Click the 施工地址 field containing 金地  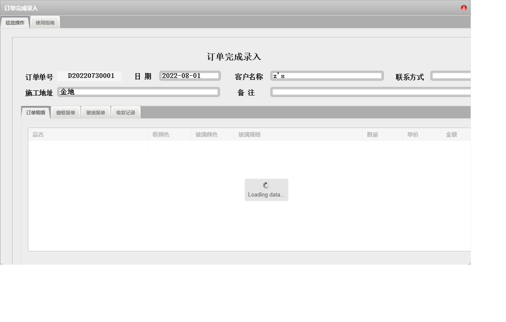pyautogui.click(x=139, y=92)
